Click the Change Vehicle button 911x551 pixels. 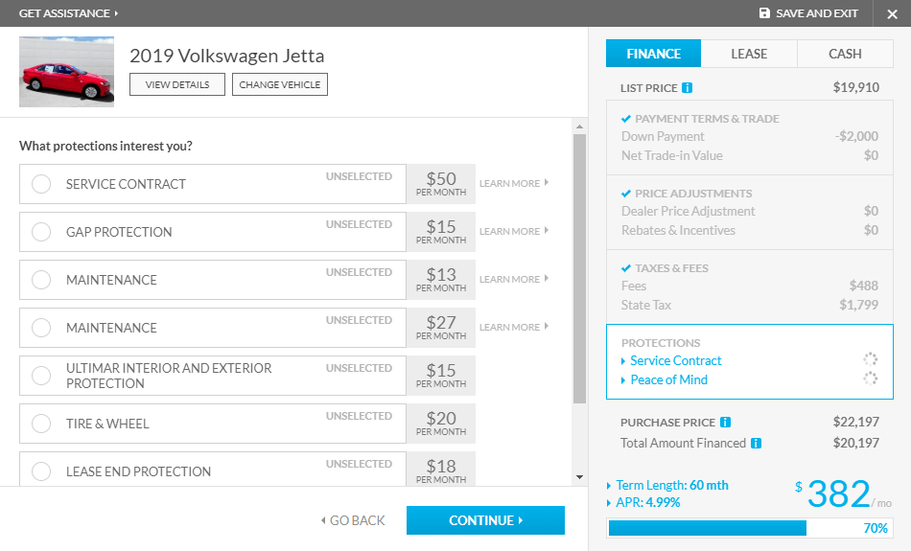point(280,84)
